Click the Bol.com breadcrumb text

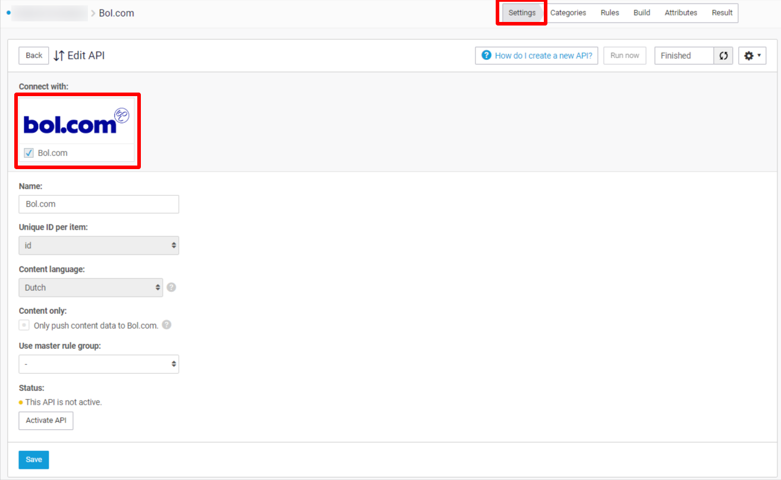click(116, 12)
